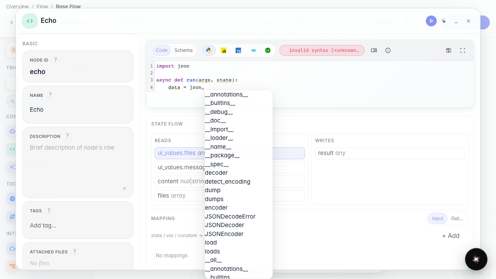
Task: Pick 'detect_encoding' autocomplete suggestion
Action: point(238,182)
